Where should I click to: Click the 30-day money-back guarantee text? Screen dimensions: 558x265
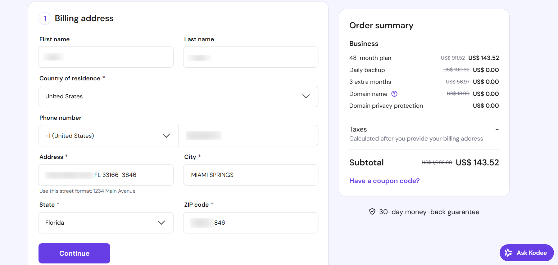tap(429, 212)
